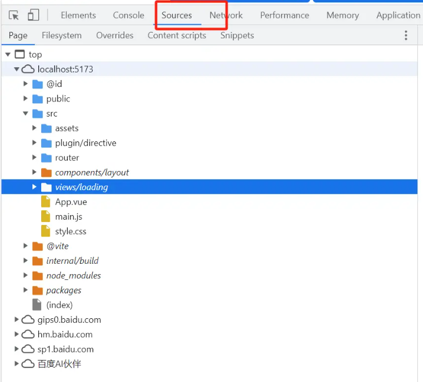Click the internal/build folder icon

[x=38, y=261]
